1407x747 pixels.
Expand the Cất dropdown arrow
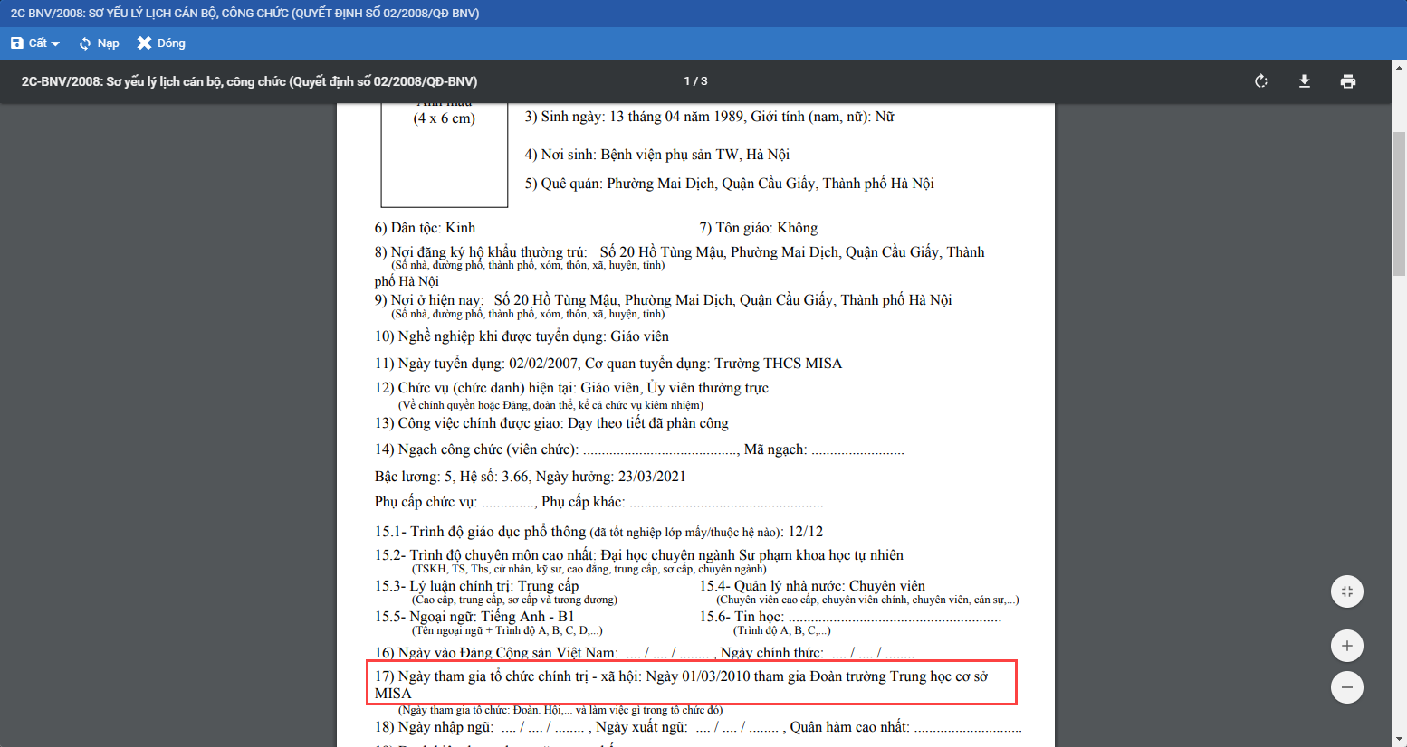coord(56,44)
